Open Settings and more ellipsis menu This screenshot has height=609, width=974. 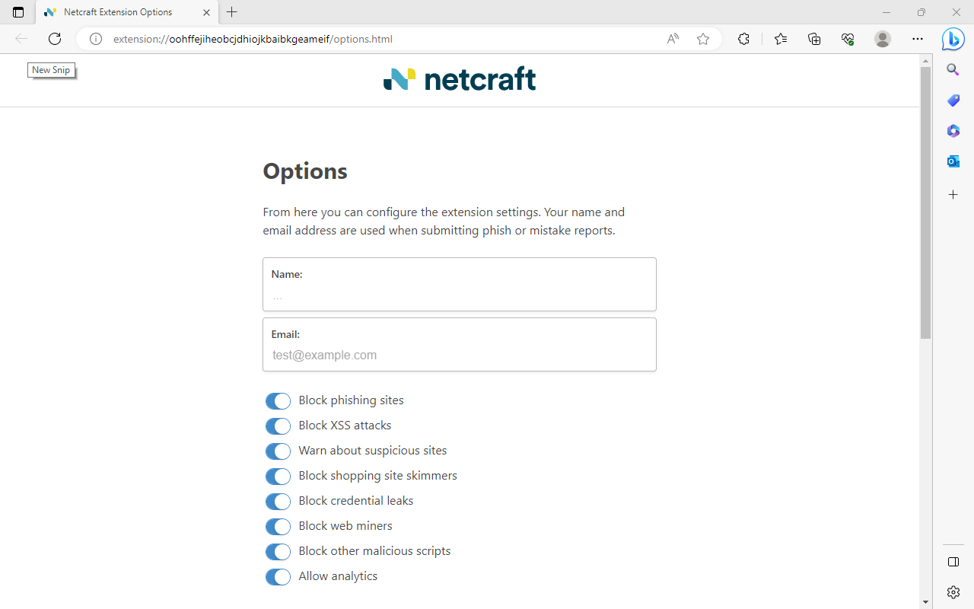coord(918,39)
